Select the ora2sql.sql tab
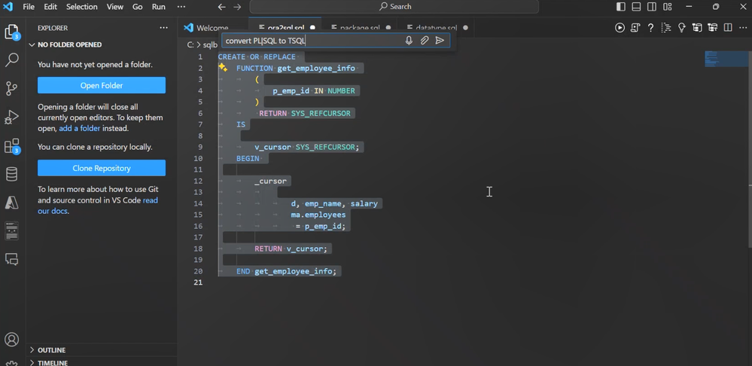This screenshot has height=366, width=752. (x=285, y=28)
